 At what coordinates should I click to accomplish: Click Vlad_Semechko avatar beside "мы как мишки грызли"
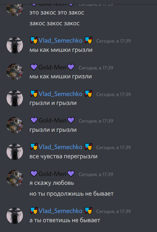(x=15, y=45)
